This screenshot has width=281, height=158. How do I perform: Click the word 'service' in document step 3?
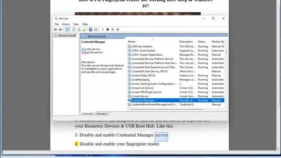pos(161,135)
